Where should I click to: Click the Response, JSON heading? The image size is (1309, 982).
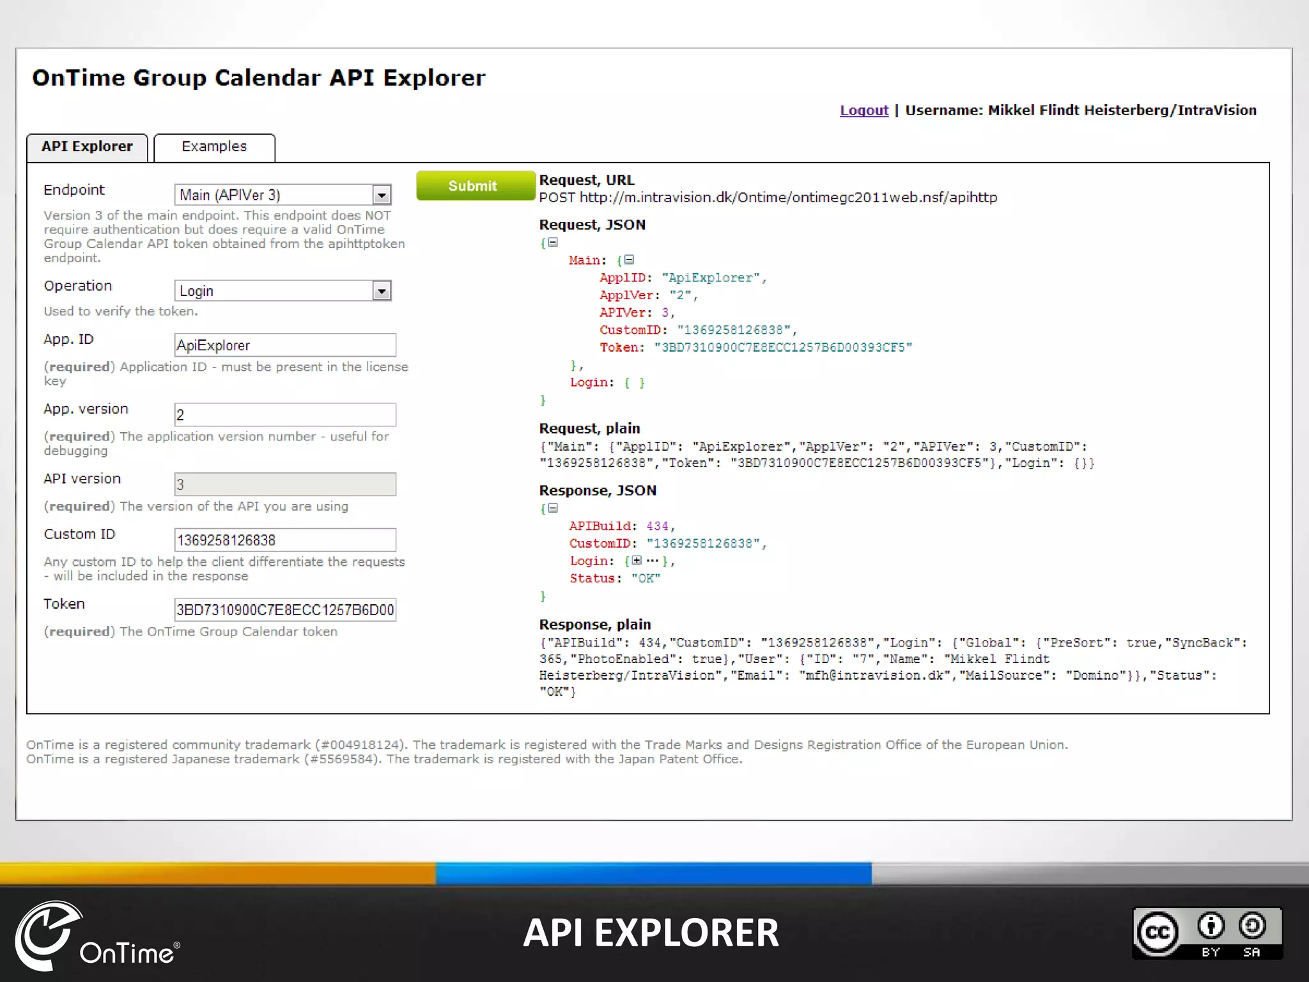(598, 490)
